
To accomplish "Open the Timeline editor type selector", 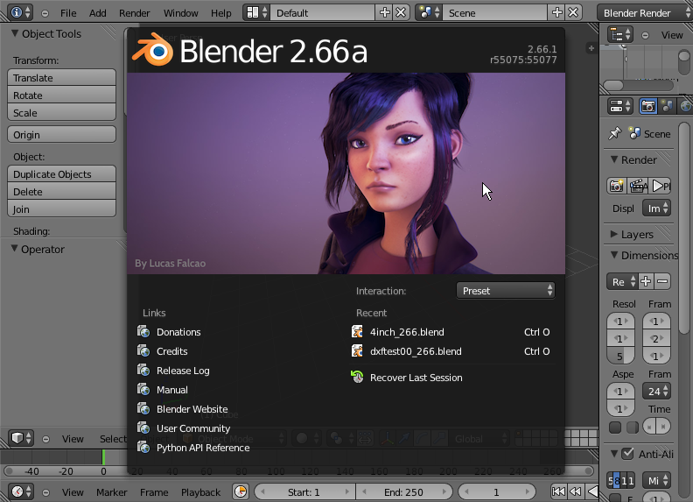I will [21, 491].
